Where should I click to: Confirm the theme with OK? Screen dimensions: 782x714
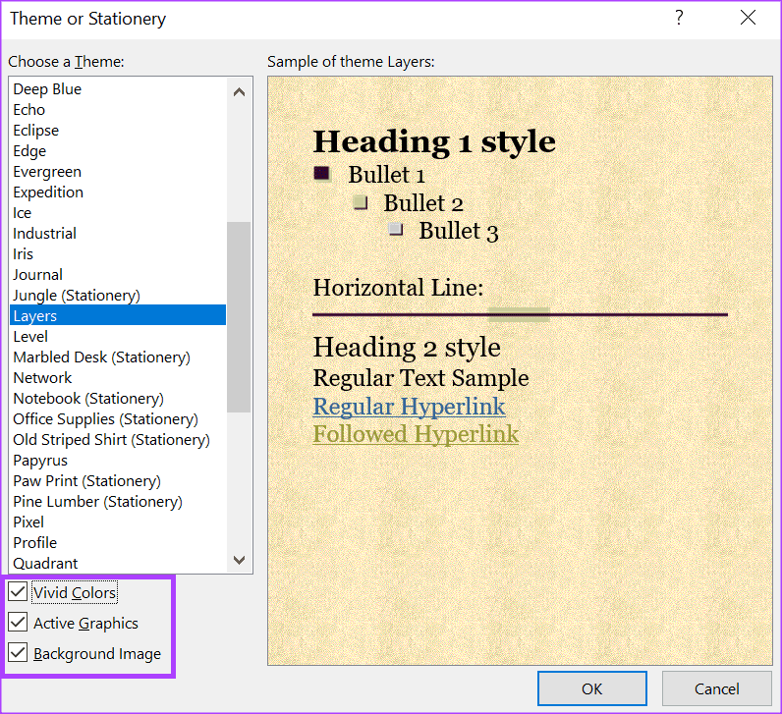(592, 688)
